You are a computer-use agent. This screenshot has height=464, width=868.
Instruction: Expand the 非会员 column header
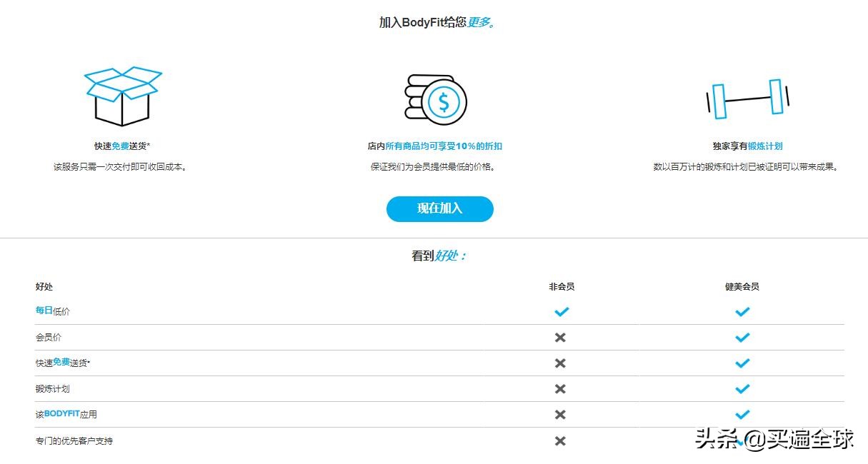pos(562,286)
